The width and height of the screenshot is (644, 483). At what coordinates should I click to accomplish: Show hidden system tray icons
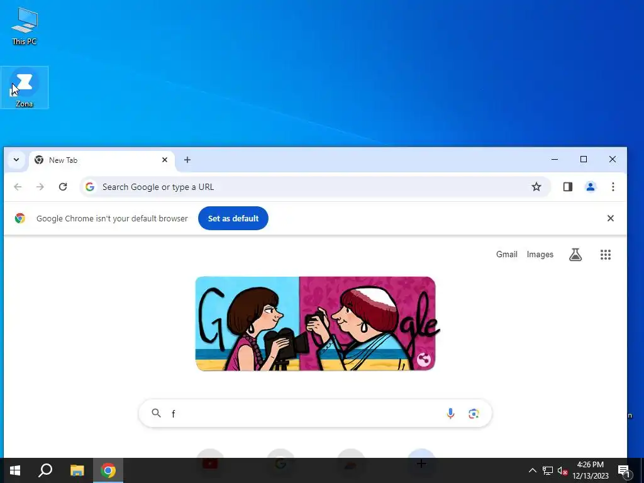click(532, 470)
